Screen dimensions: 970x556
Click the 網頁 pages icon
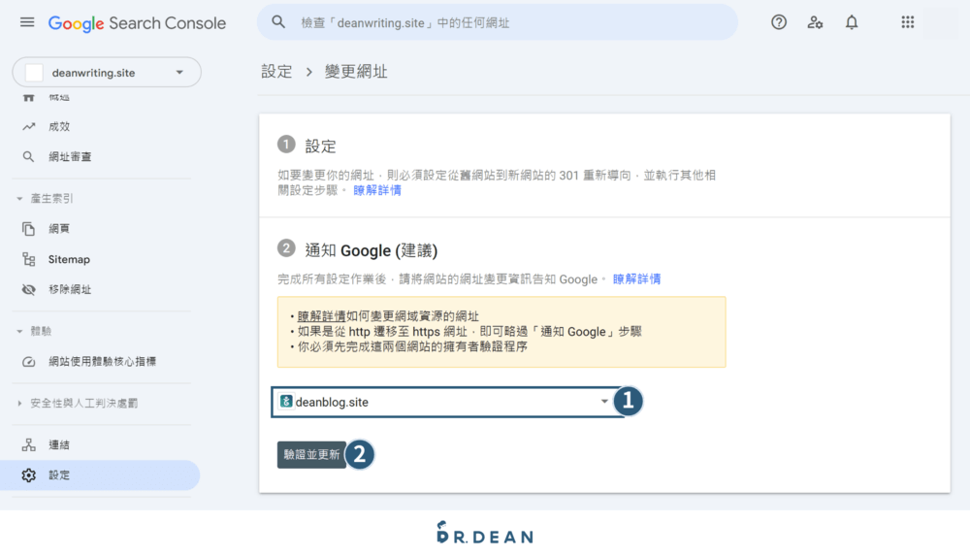28,228
